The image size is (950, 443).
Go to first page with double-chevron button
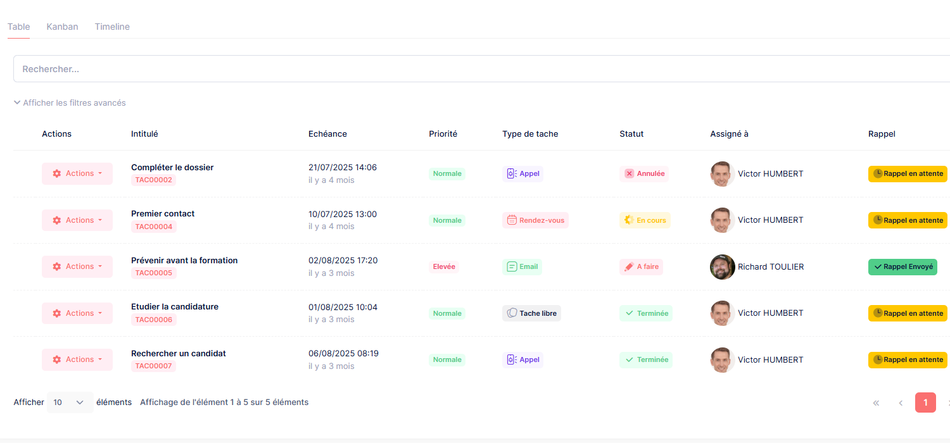(876, 402)
